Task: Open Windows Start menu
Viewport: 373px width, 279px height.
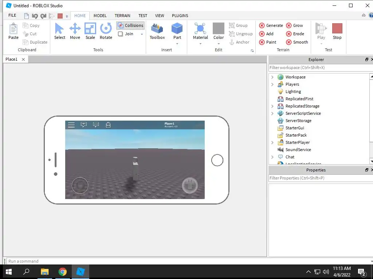Action: click(x=9, y=272)
